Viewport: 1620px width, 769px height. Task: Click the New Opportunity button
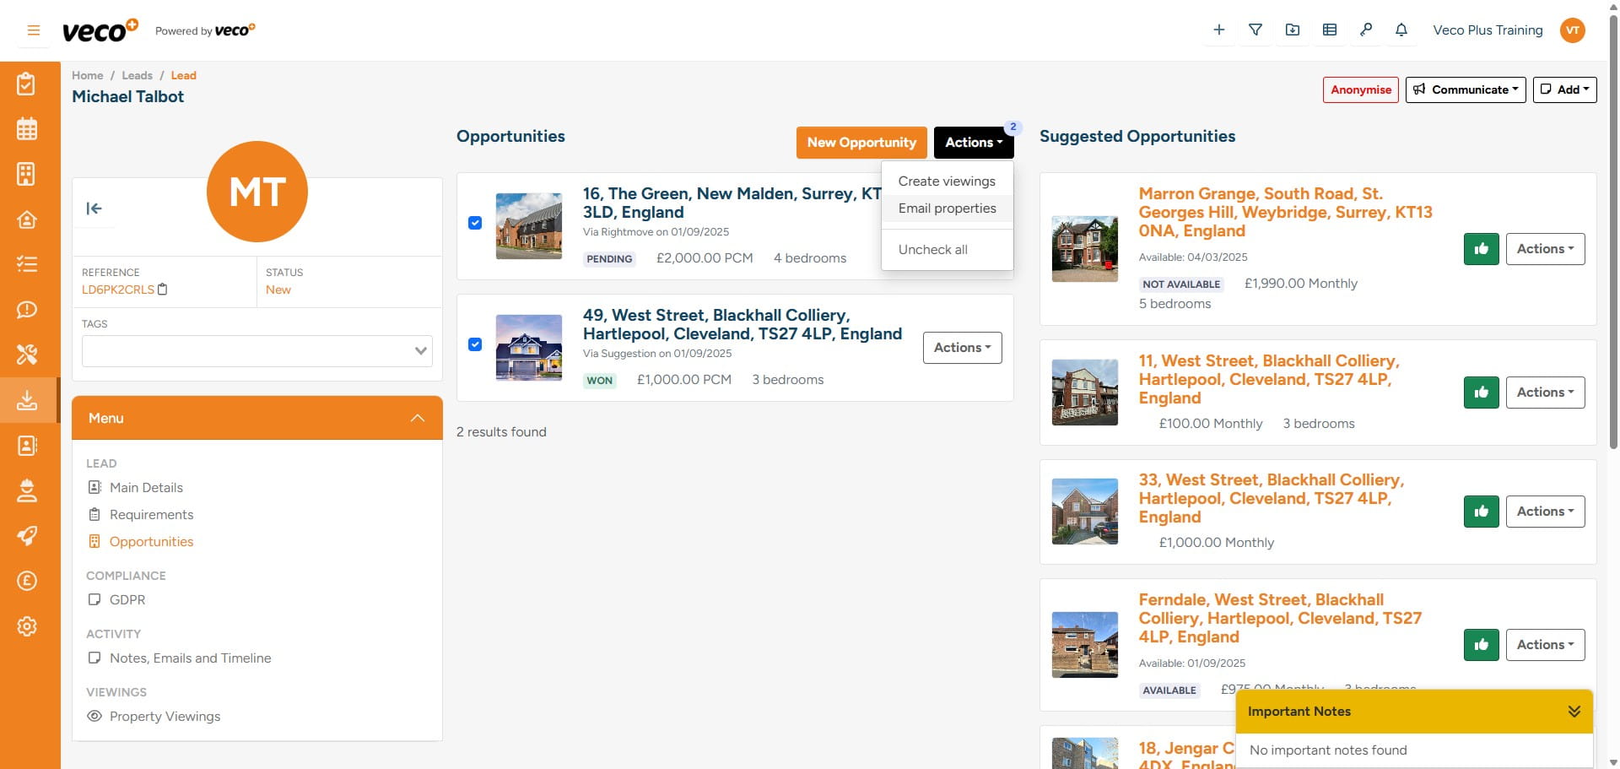(x=861, y=142)
